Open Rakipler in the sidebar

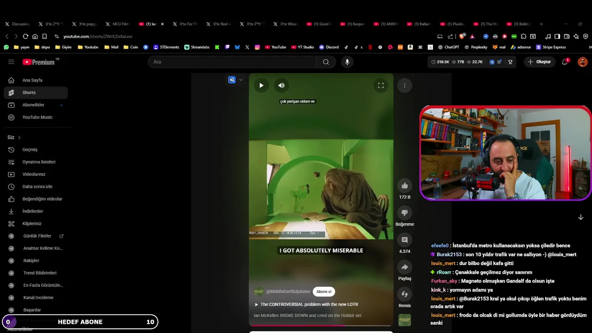coord(36,260)
